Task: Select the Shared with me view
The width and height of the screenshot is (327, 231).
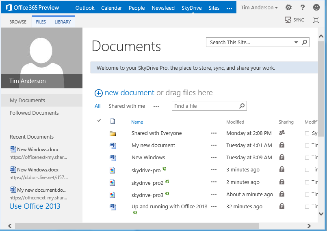Action: (x=127, y=106)
